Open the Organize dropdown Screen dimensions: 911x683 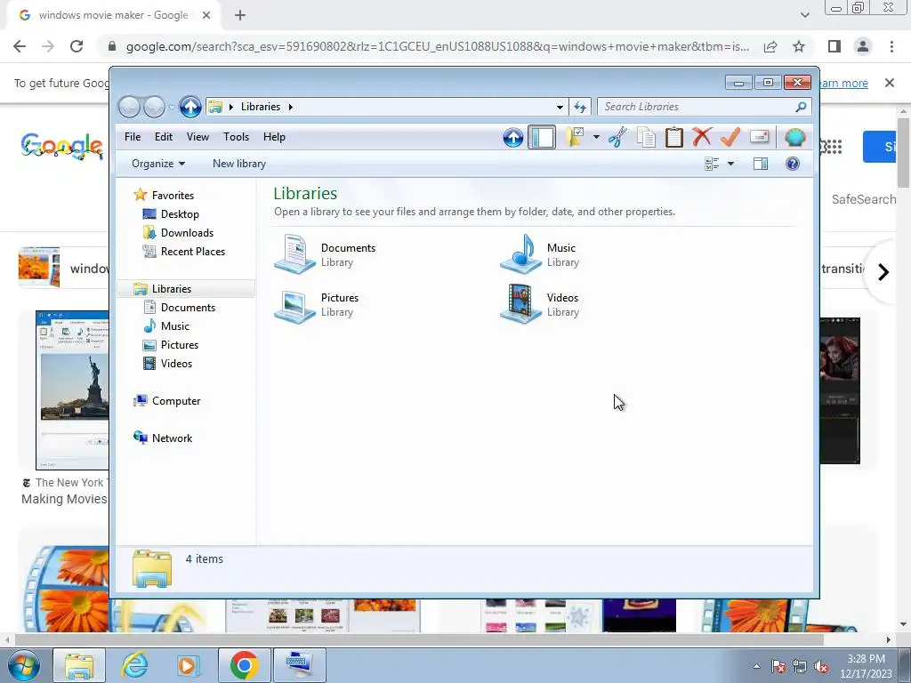(x=158, y=164)
